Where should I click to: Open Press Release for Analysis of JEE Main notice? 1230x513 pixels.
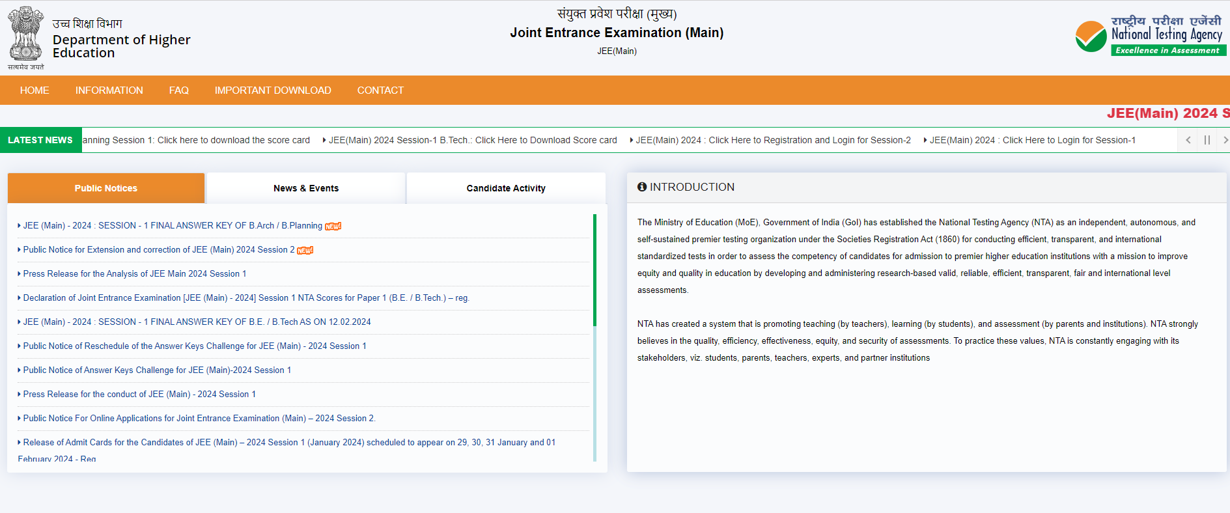(x=135, y=274)
